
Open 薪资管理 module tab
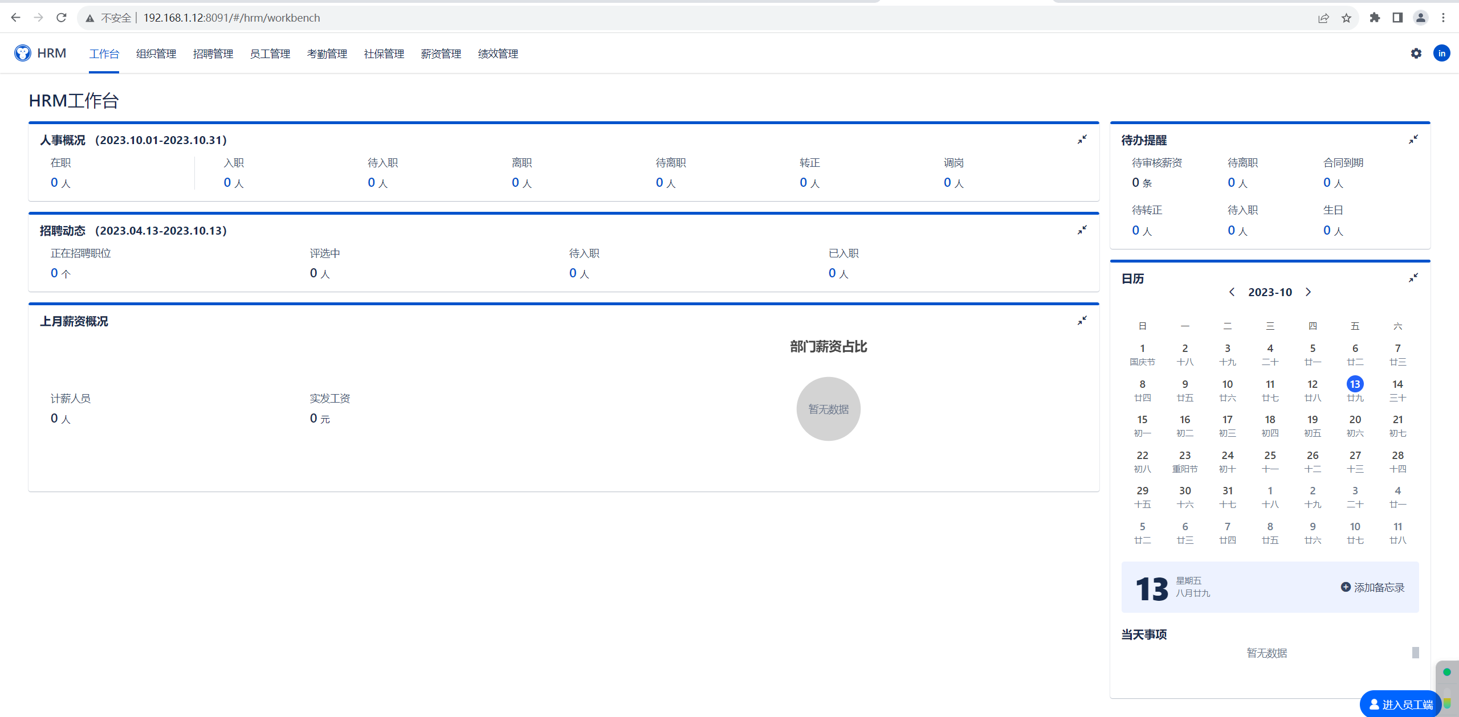tap(439, 53)
